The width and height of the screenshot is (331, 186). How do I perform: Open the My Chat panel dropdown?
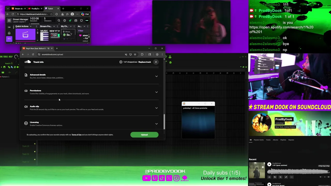tap(71, 26)
